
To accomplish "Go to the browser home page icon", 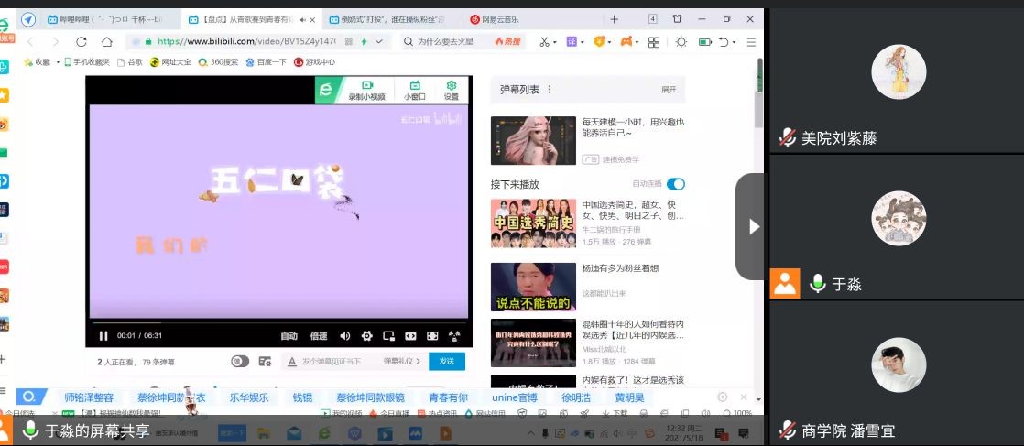I will pyautogui.click(x=107, y=41).
